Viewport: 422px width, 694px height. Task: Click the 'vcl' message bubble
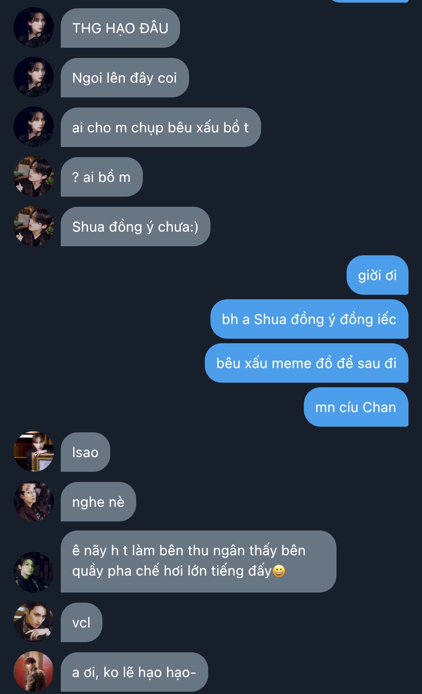[81, 623]
